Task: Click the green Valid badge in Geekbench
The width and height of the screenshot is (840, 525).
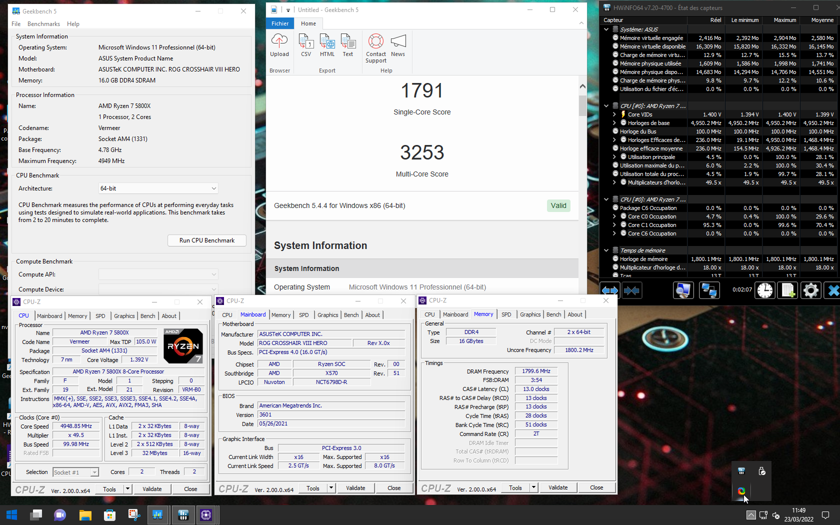Action: [558, 205]
